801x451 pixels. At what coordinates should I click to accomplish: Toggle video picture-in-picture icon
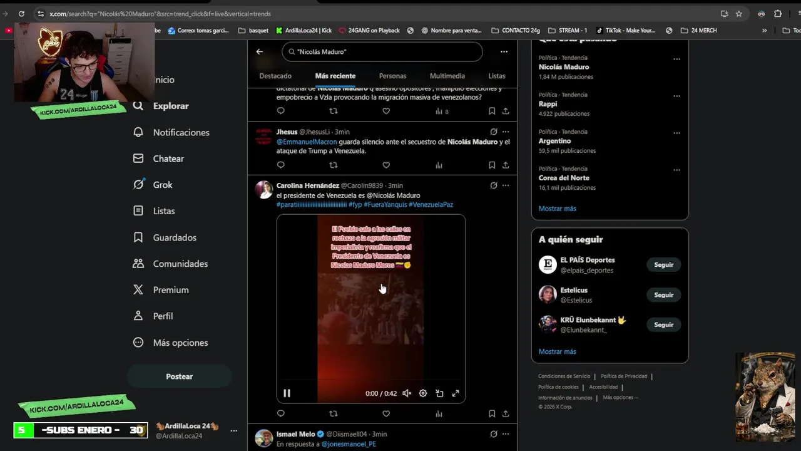coord(439,393)
